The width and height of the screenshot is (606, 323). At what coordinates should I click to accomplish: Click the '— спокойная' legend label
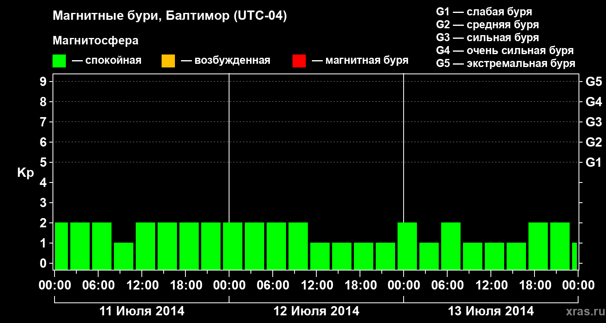point(107,61)
